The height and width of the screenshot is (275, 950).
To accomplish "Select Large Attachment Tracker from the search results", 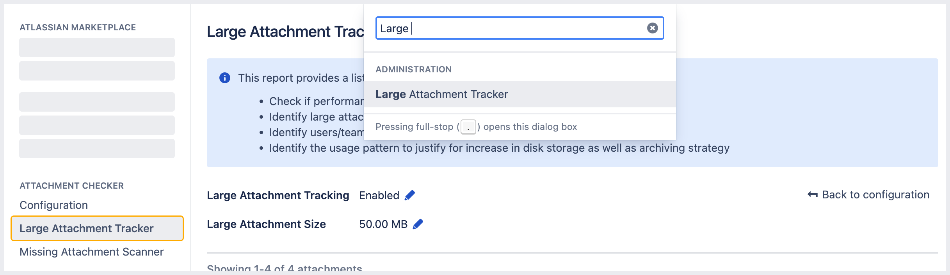I will coord(441,94).
